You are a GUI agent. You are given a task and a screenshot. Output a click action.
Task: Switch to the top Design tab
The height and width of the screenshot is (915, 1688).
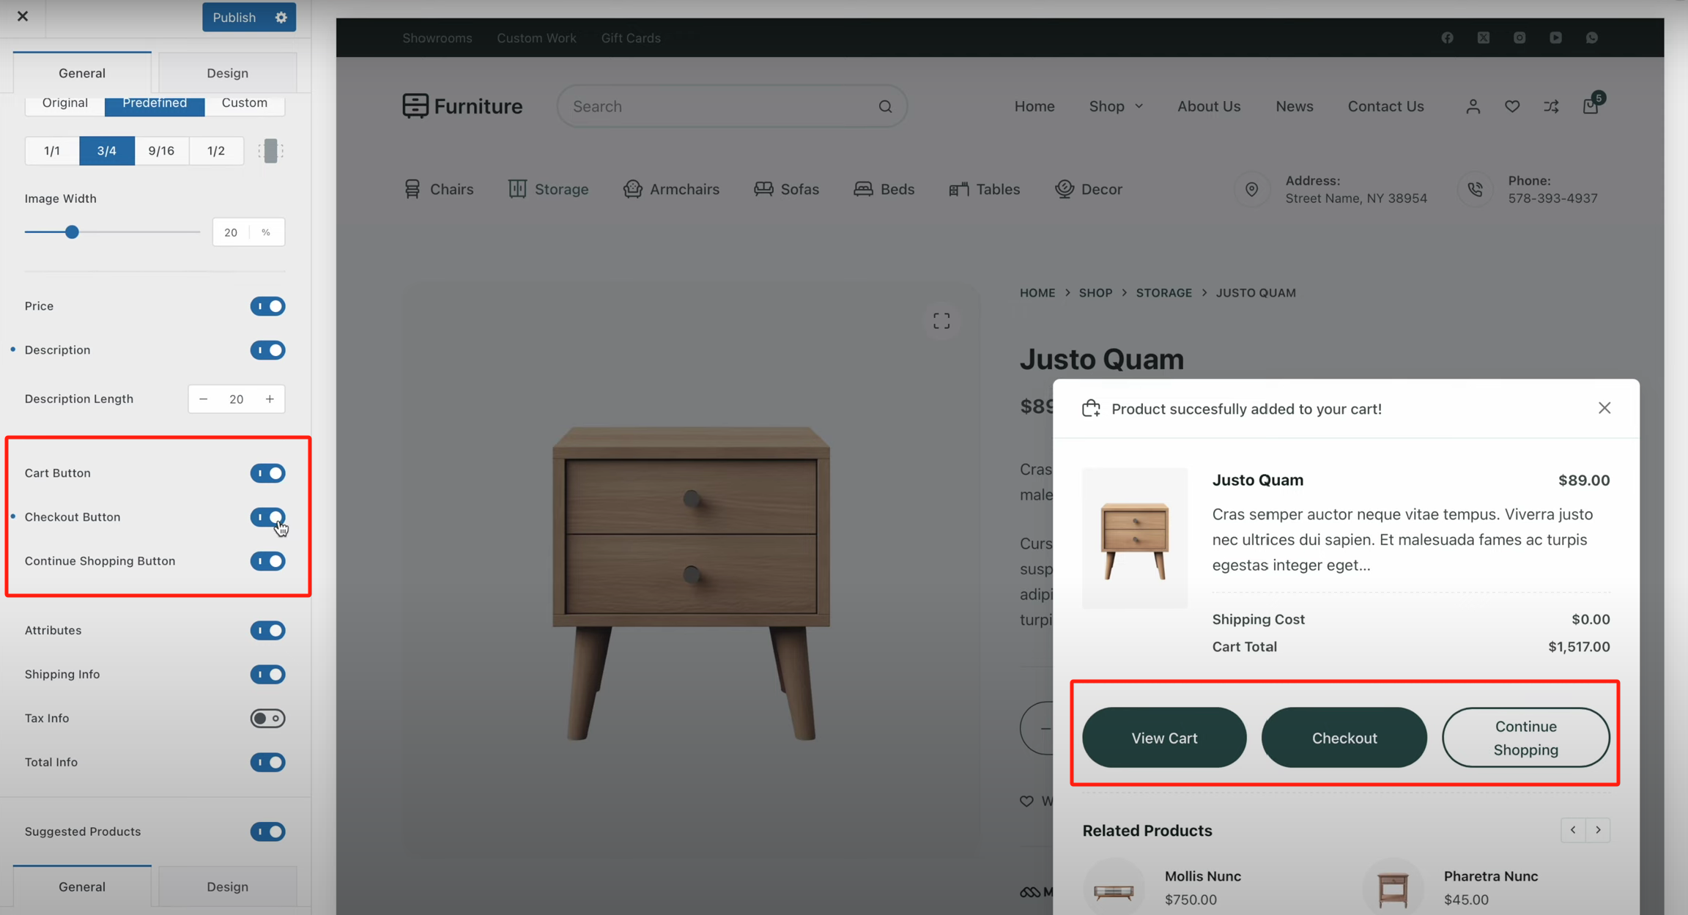click(x=227, y=73)
